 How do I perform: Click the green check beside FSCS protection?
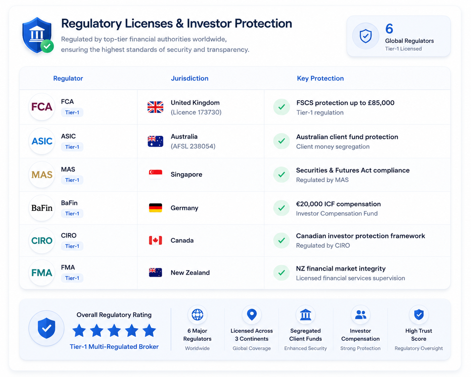pyautogui.click(x=282, y=107)
